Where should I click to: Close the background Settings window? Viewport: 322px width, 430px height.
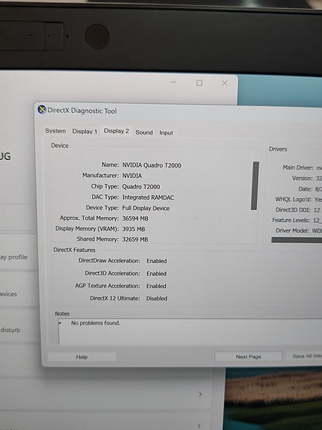(224, 83)
